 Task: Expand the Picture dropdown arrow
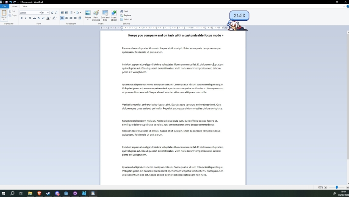tap(88, 20)
